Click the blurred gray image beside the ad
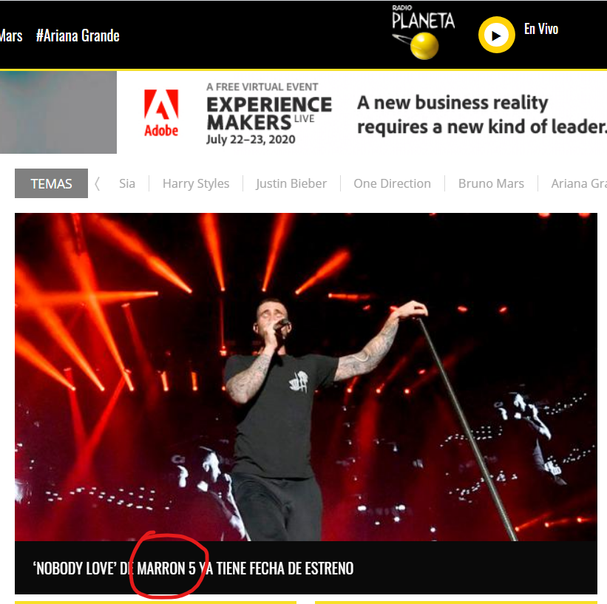 pyautogui.click(x=58, y=112)
